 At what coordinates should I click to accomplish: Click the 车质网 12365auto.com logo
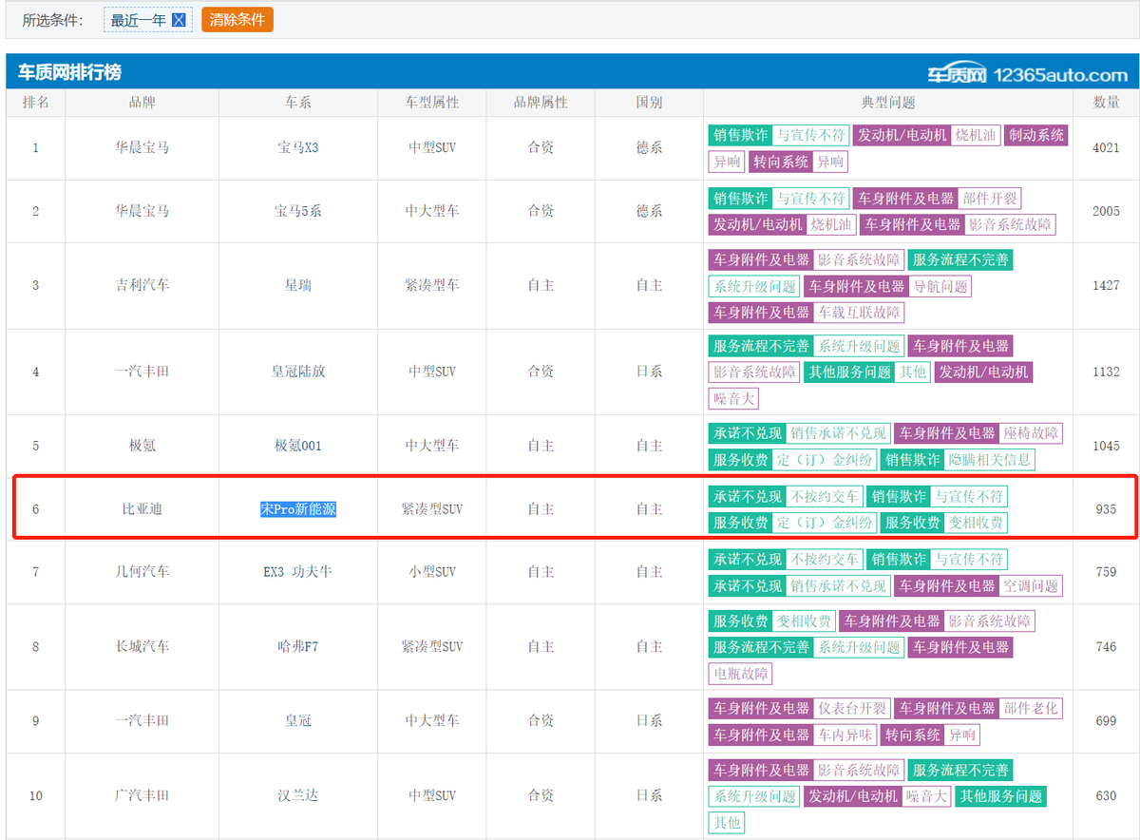click(1027, 74)
